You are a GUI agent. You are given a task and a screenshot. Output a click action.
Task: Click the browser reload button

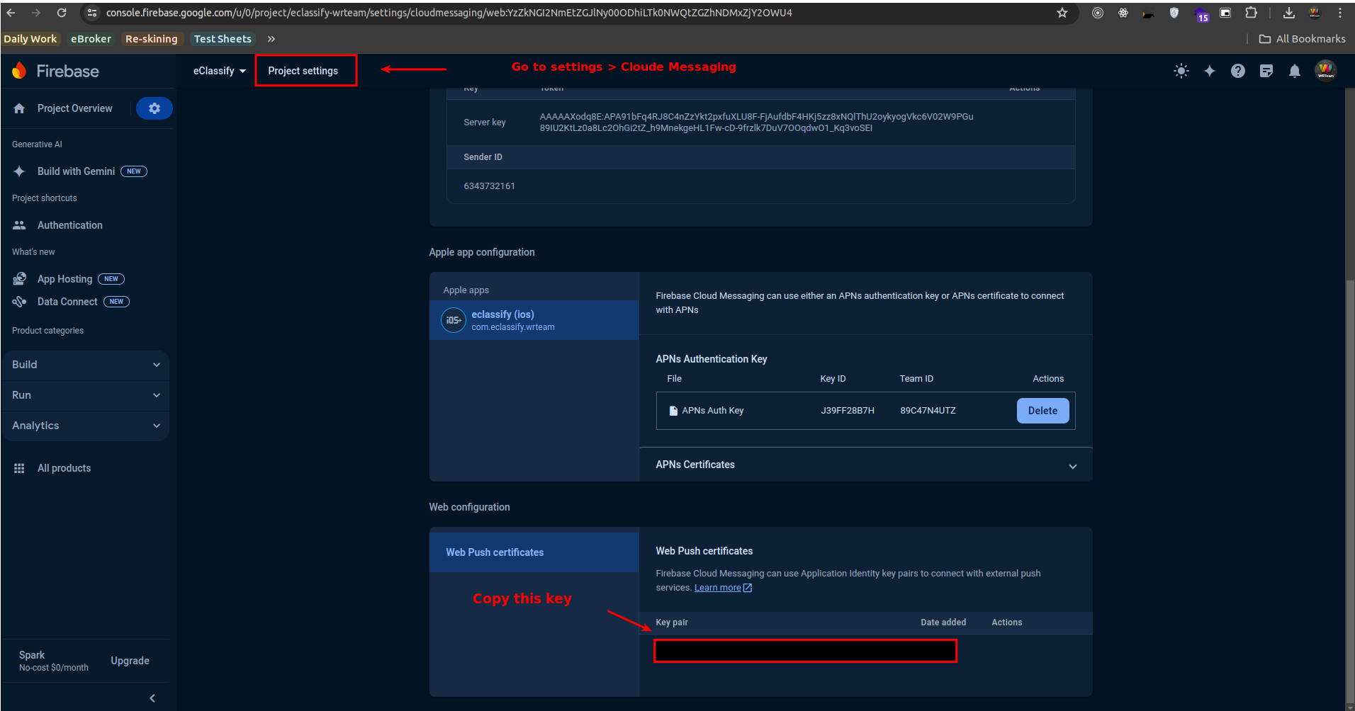[62, 13]
